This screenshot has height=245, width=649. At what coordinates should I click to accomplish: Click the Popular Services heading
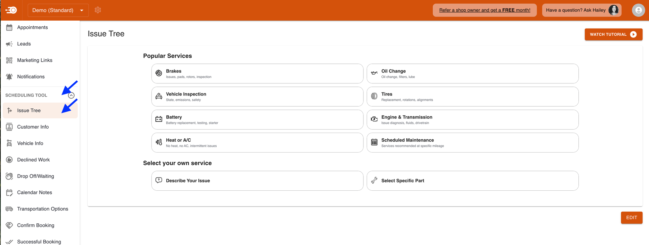[x=167, y=56]
